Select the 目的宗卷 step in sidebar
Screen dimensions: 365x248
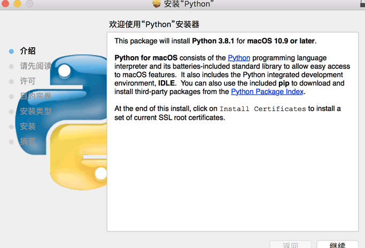[36, 96]
